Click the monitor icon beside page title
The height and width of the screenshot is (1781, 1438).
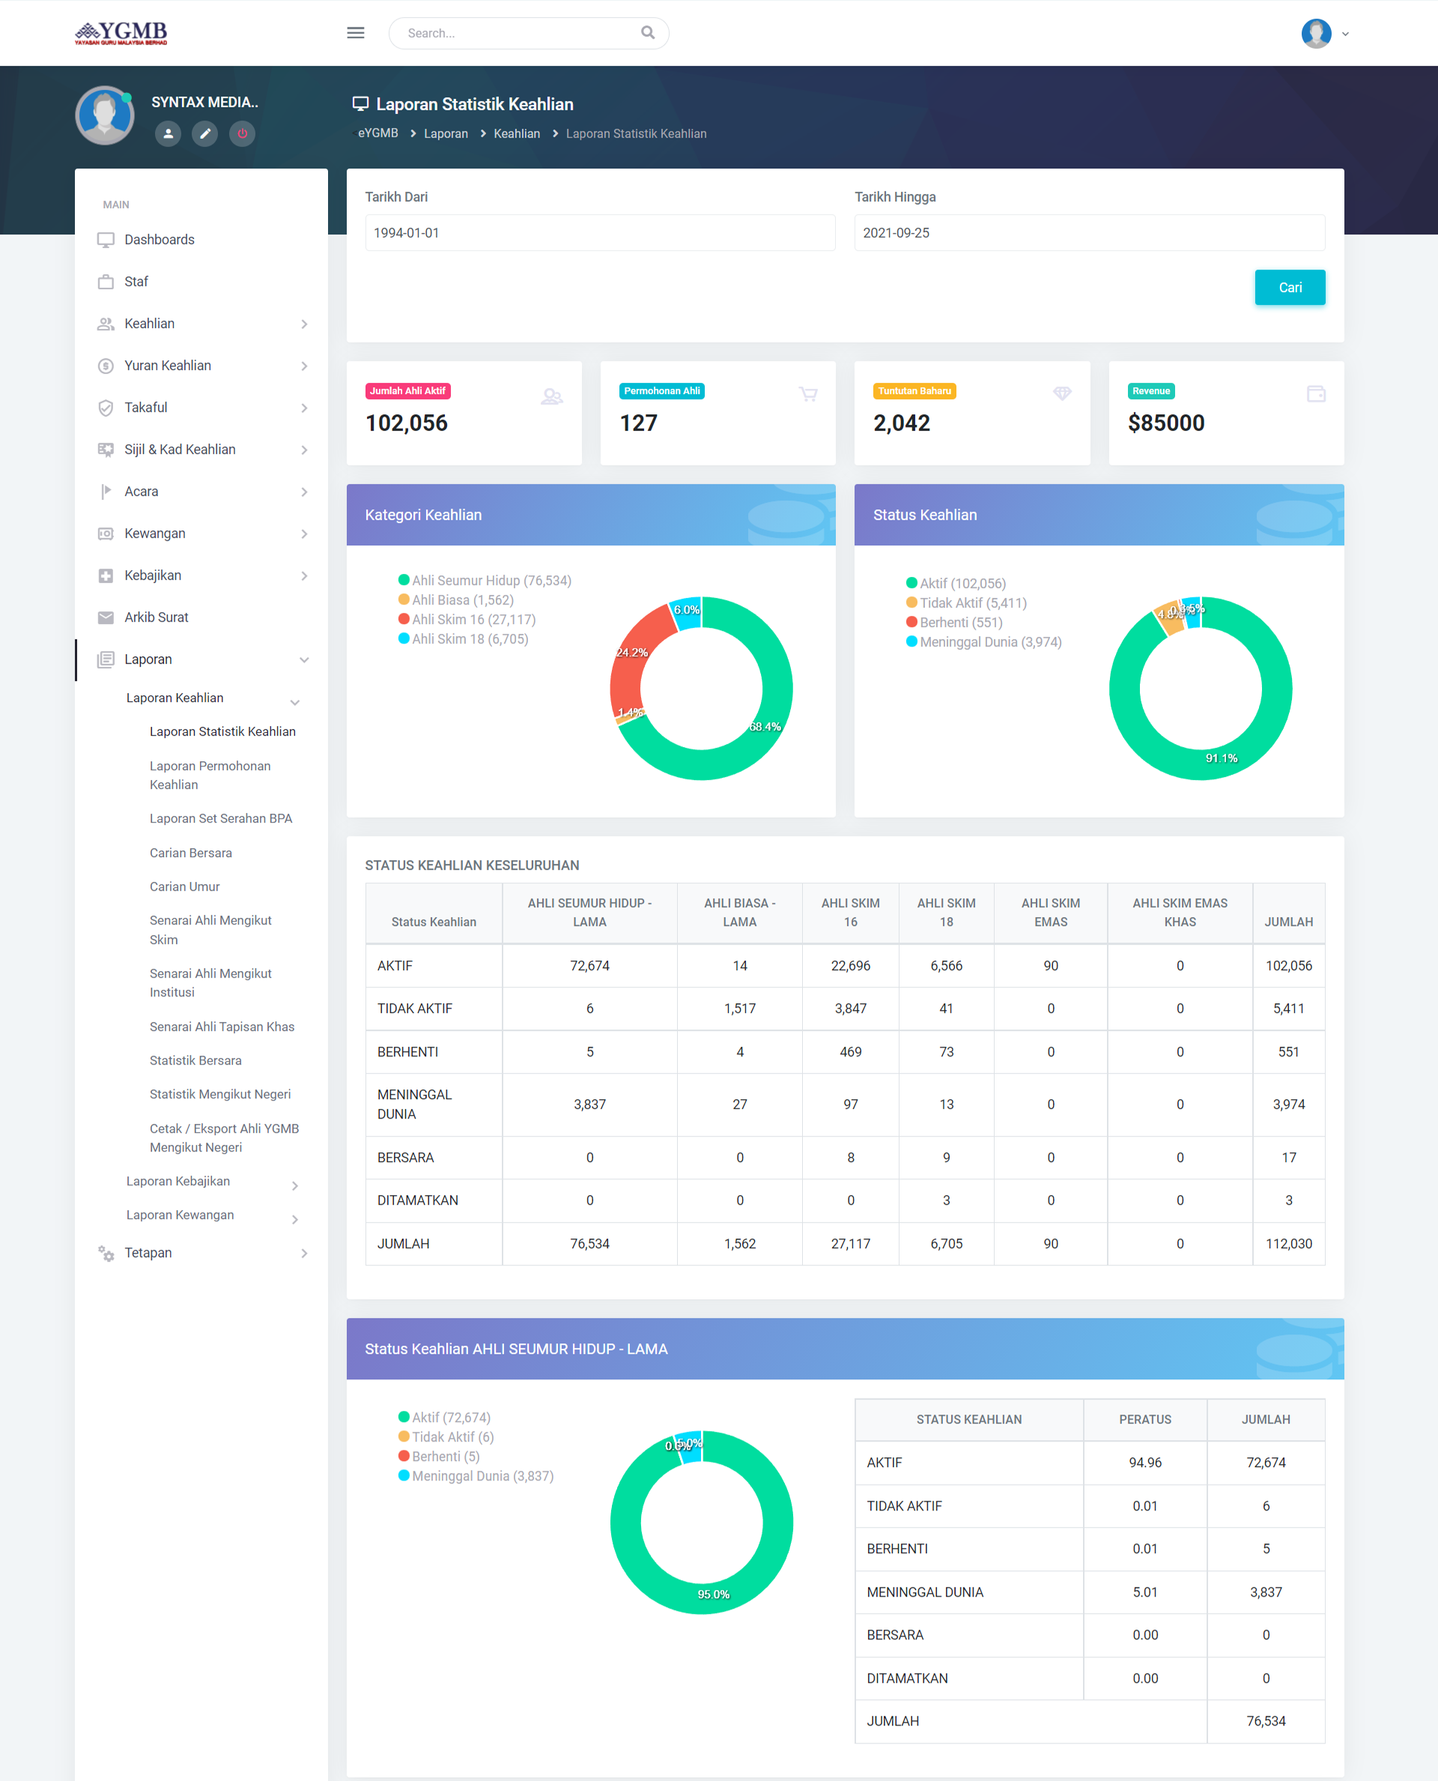click(x=360, y=103)
